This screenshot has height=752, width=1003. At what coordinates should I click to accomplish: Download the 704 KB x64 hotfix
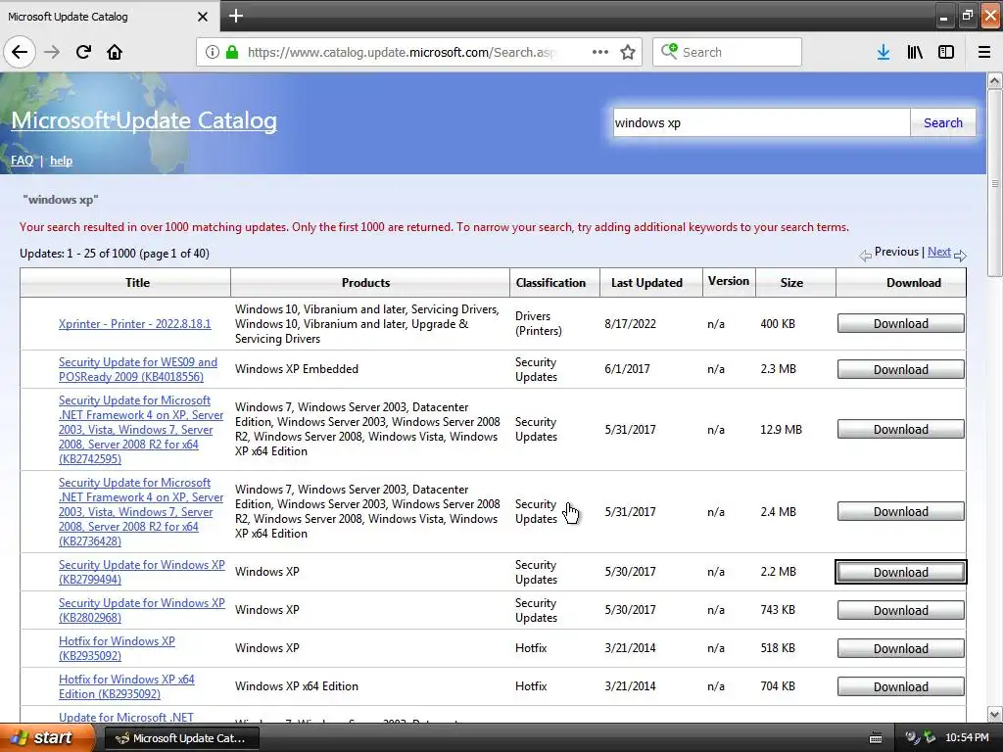901,686
